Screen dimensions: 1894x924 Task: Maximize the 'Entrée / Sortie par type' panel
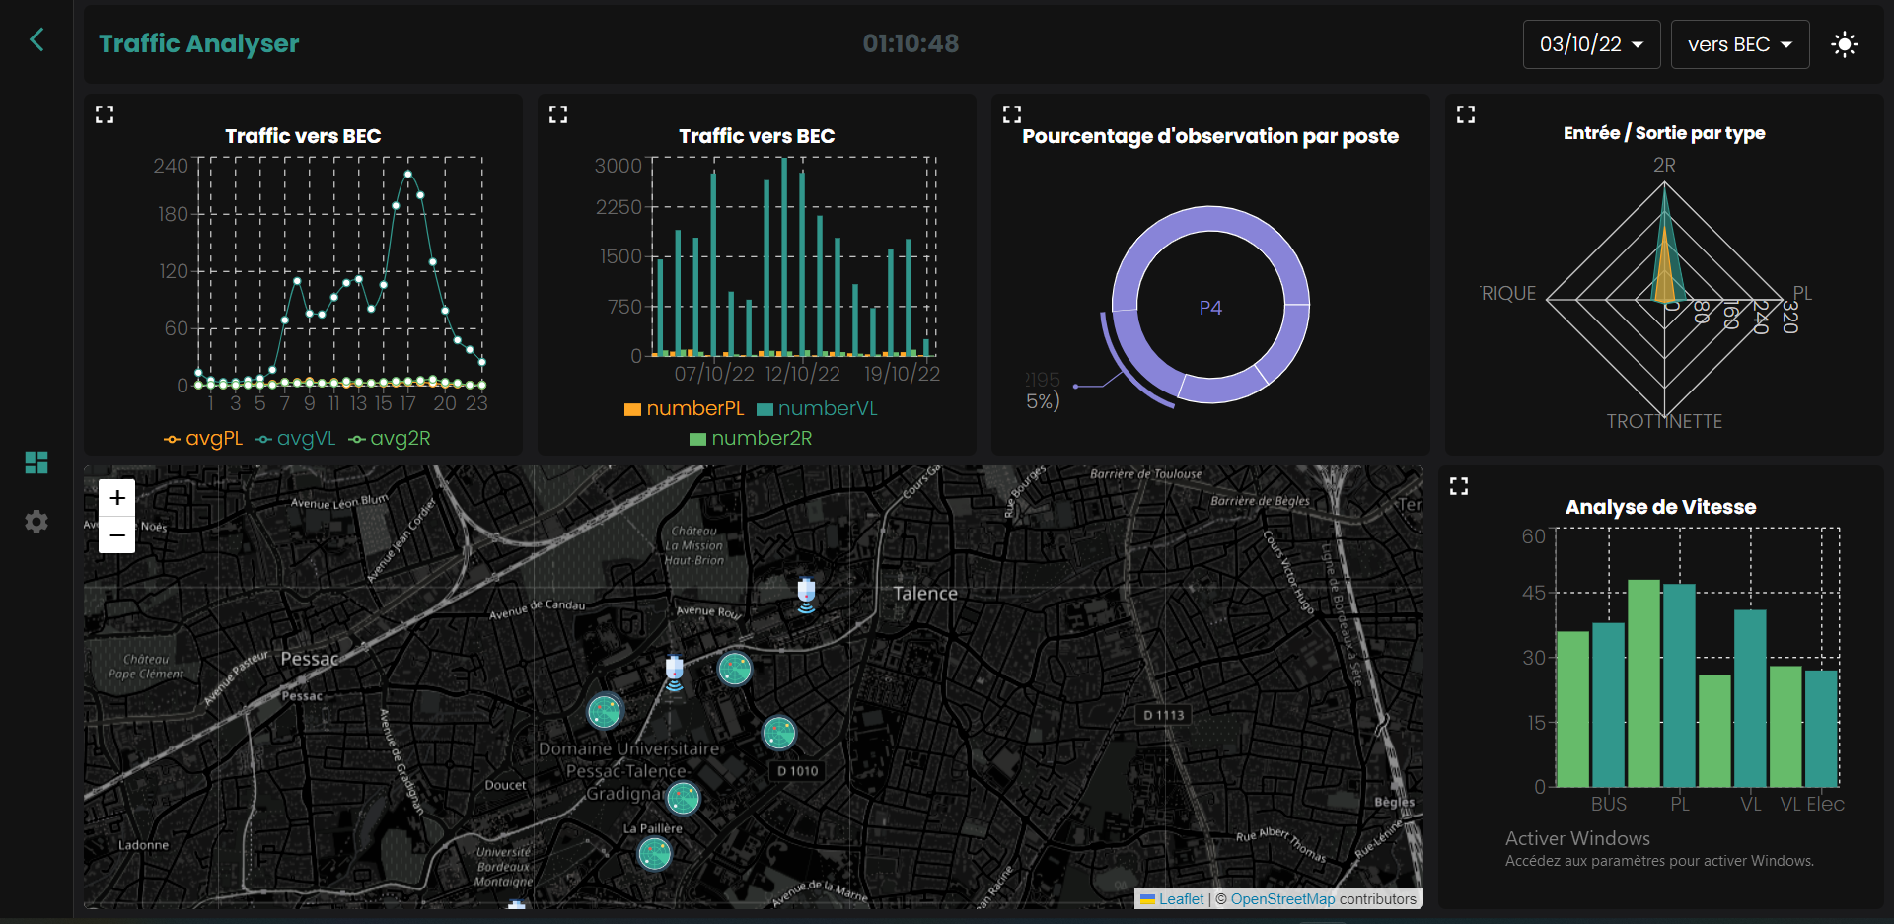(x=1466, y=114)
